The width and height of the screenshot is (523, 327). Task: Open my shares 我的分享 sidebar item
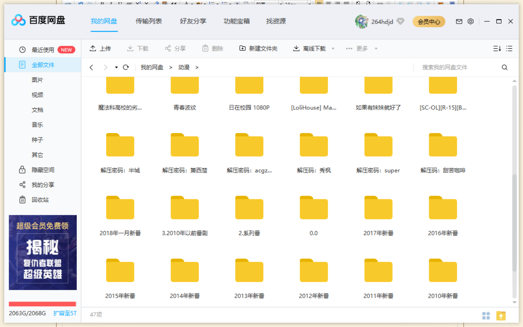tap(43, 185)
